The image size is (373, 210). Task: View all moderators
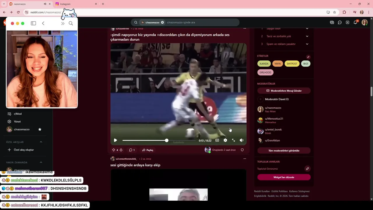(x=284, y=150)
